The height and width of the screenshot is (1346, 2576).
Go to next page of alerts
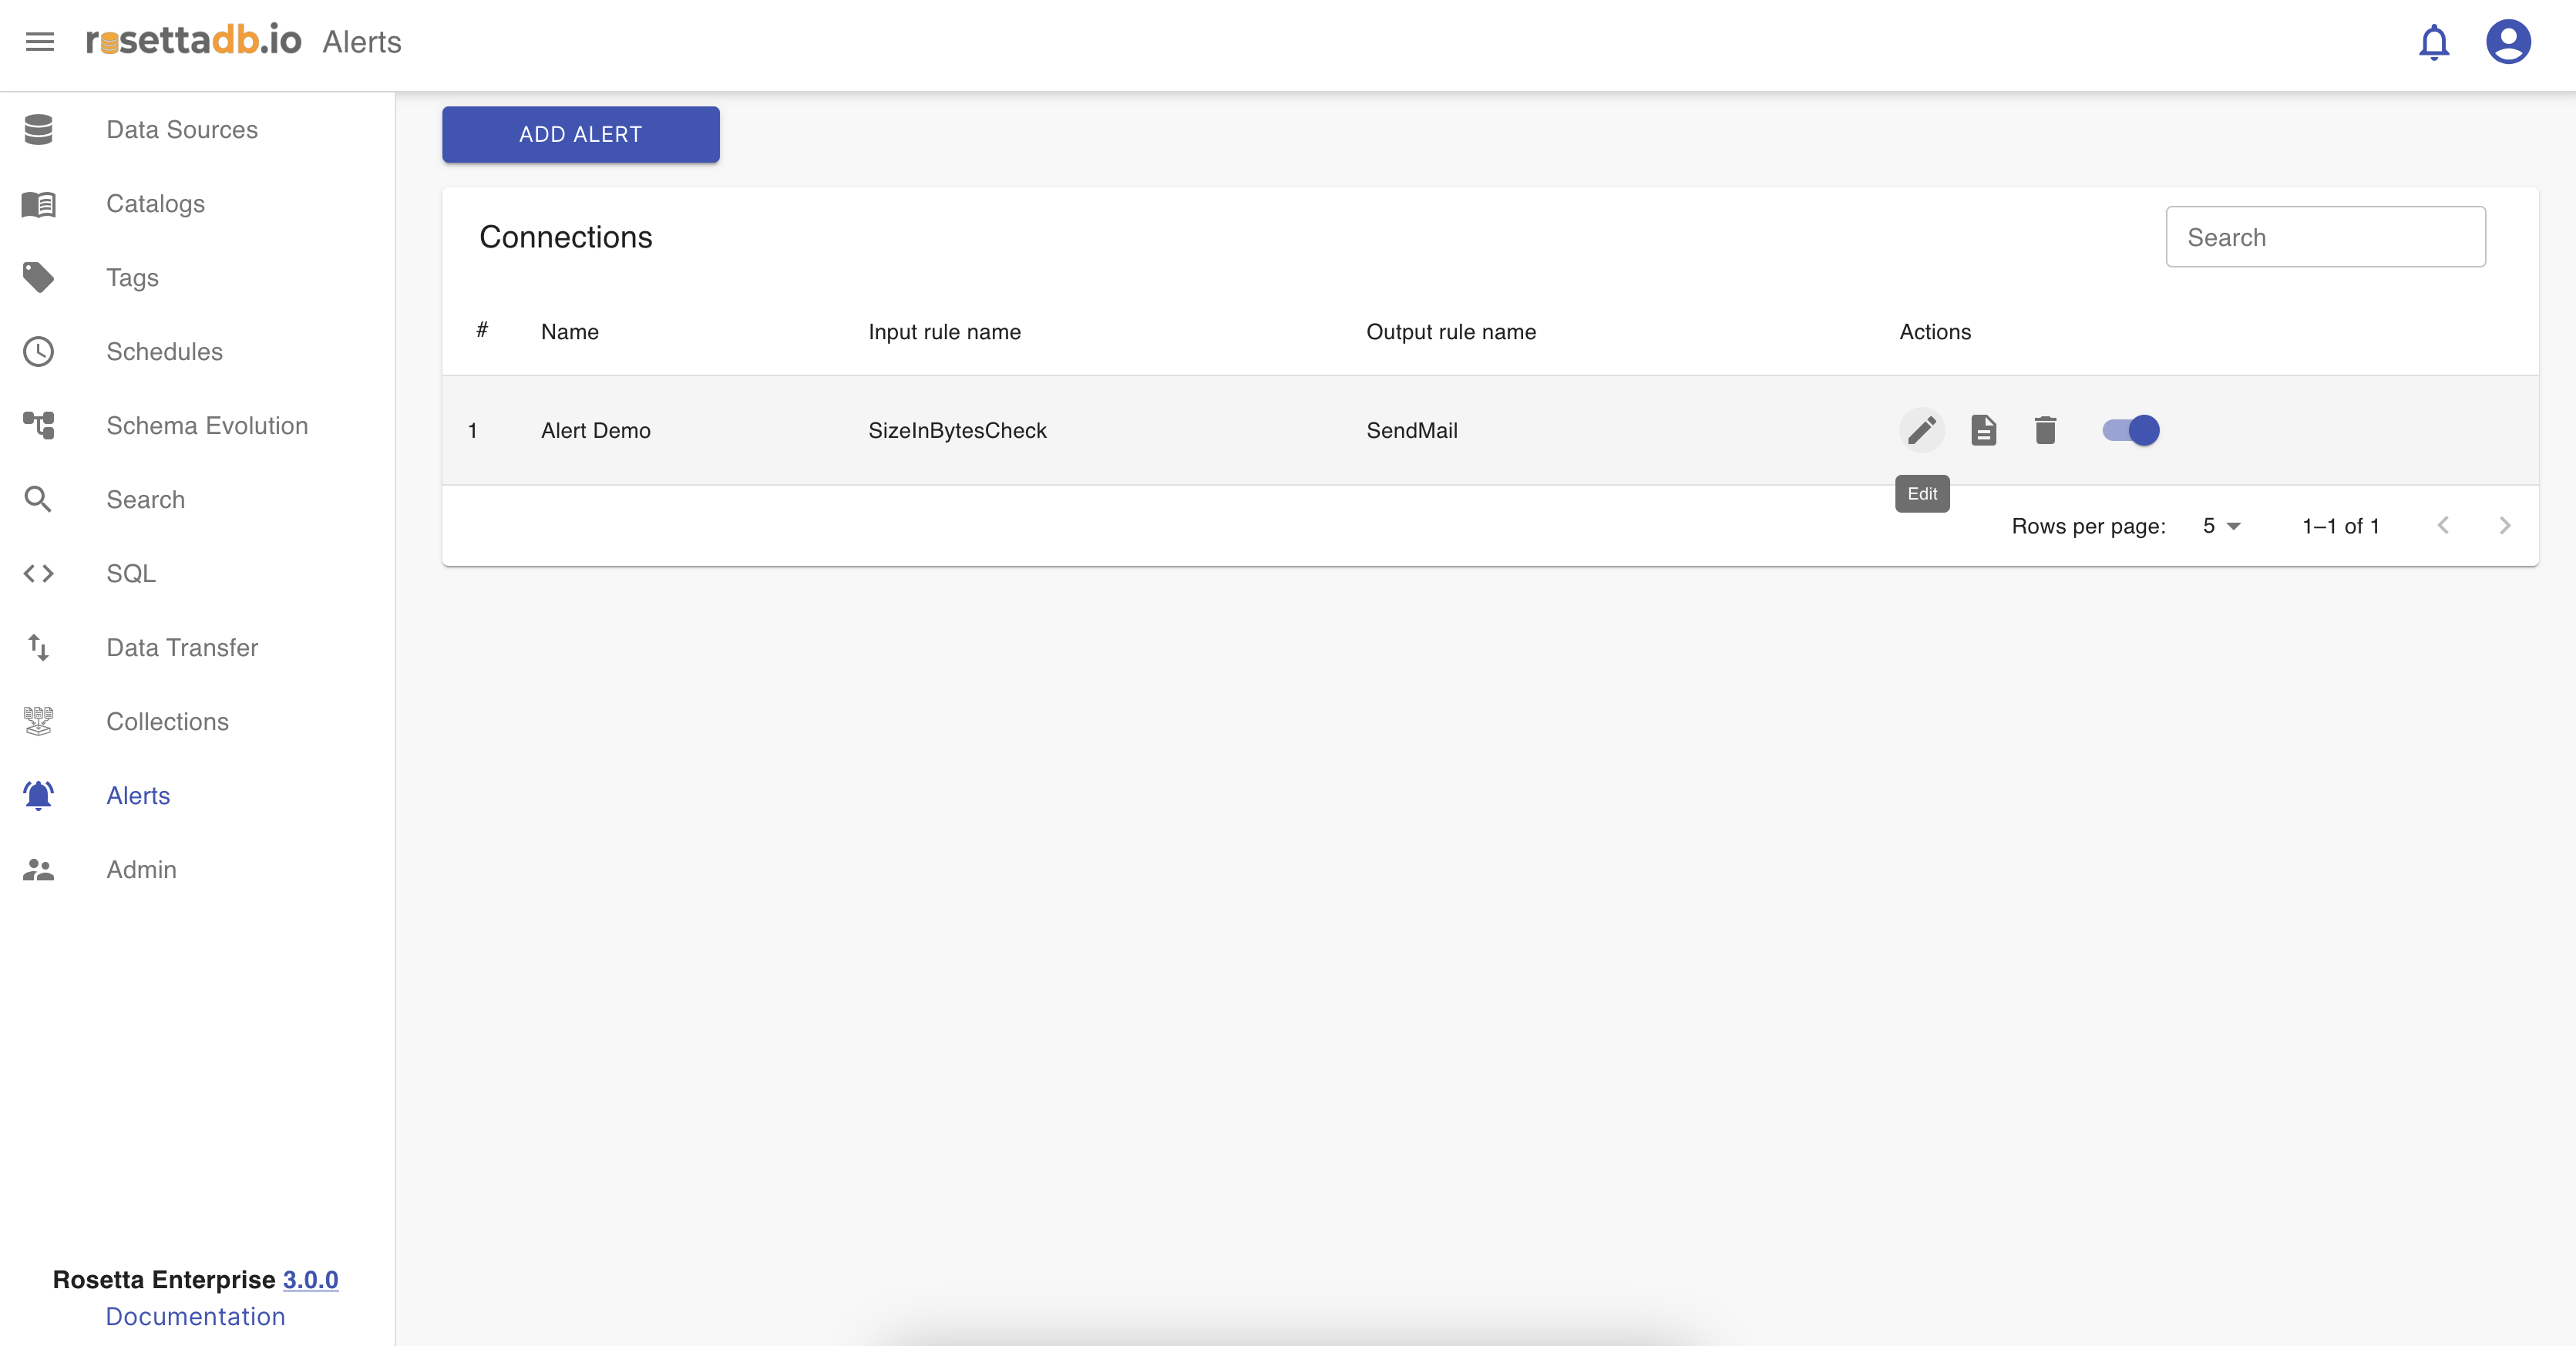pyautogui.click(x=2504, y=526)
